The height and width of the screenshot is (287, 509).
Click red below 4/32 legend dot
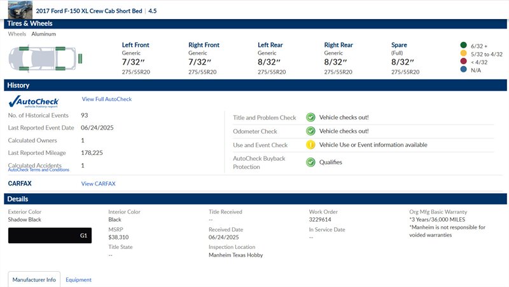[464, 61]
